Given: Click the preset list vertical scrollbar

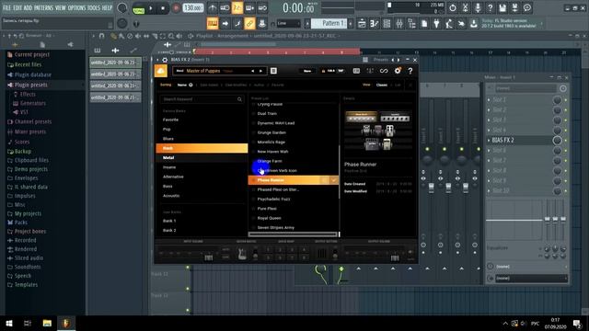Looking at the screenshot, I should (x=340, y=171).
